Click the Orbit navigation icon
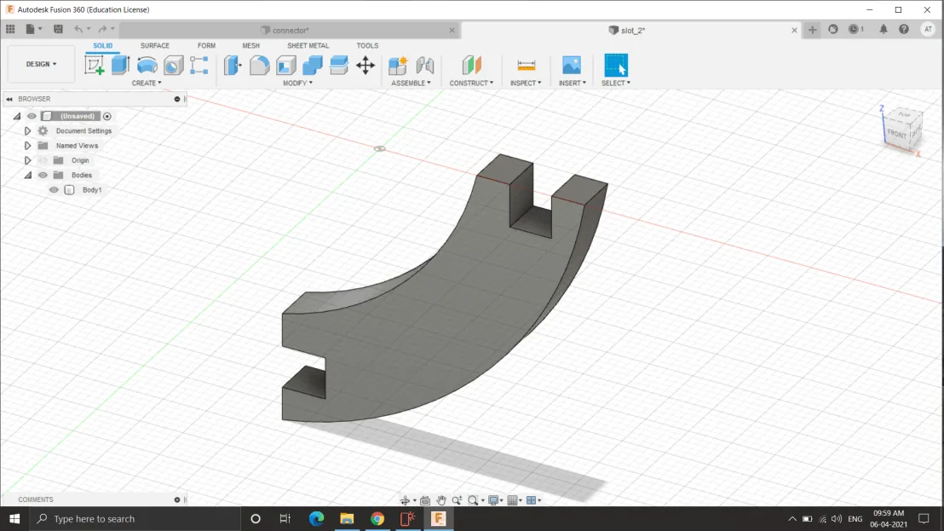 pyautogui.click(x=406, y=500)
